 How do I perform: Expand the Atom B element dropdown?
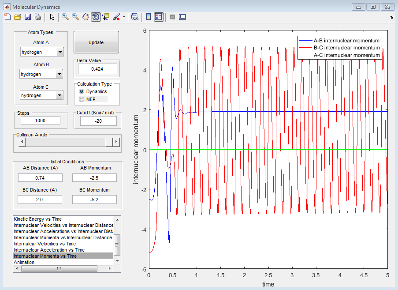(x=60, y=75)
